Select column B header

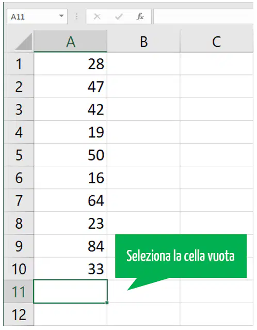tap(143, 41)
